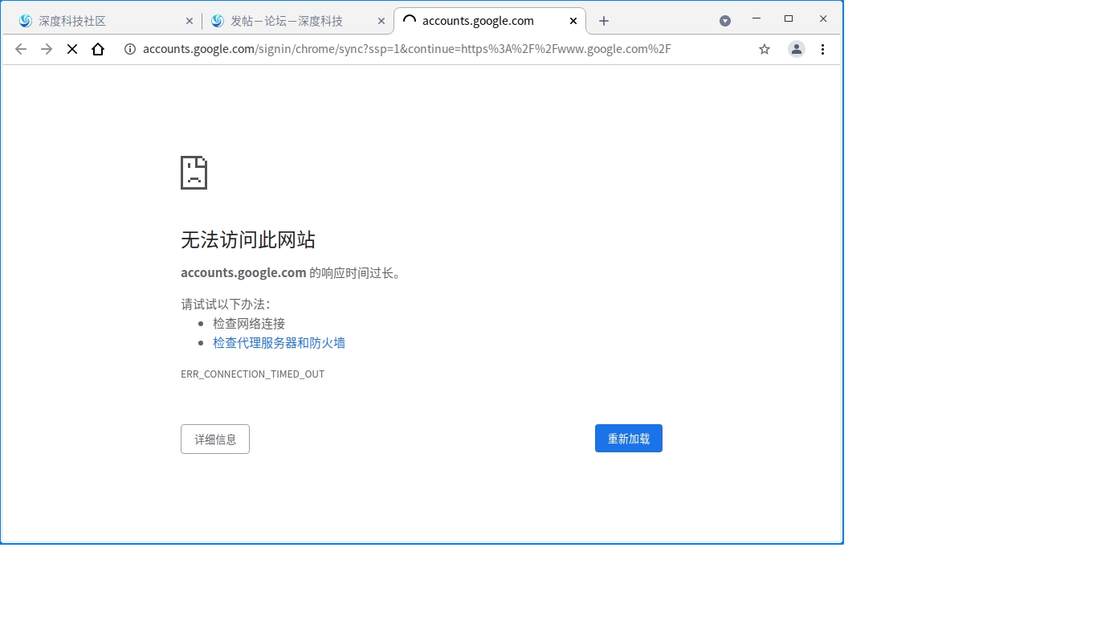Close the 发帖－论坛－深度科技 tab
The height and width of the screenshot is (617, 1097).
[381, 21]
